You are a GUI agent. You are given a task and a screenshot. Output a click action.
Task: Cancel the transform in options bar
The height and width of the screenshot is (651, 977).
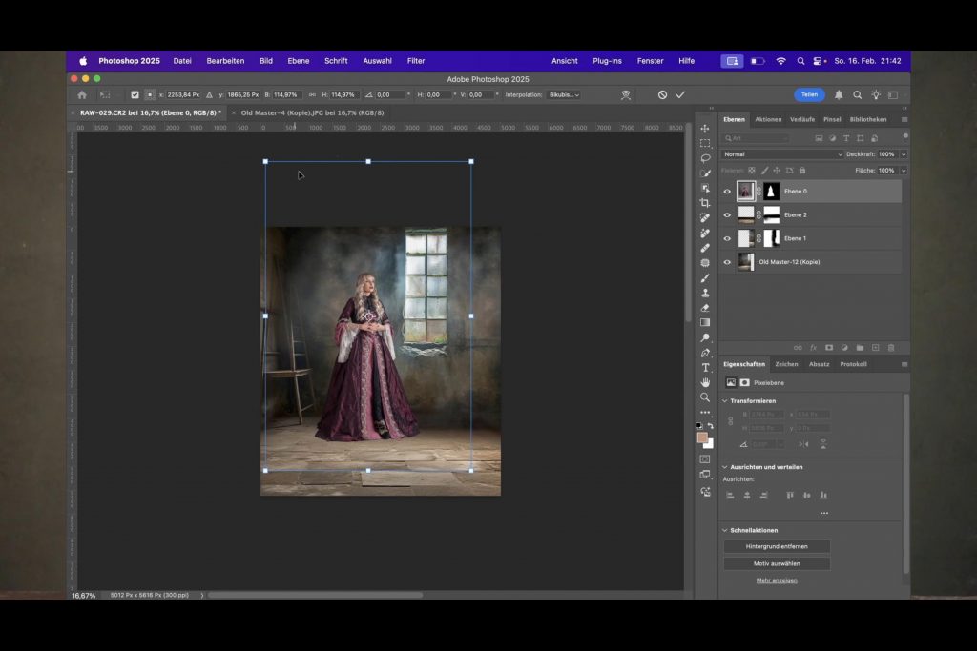[x=662, y=95]
